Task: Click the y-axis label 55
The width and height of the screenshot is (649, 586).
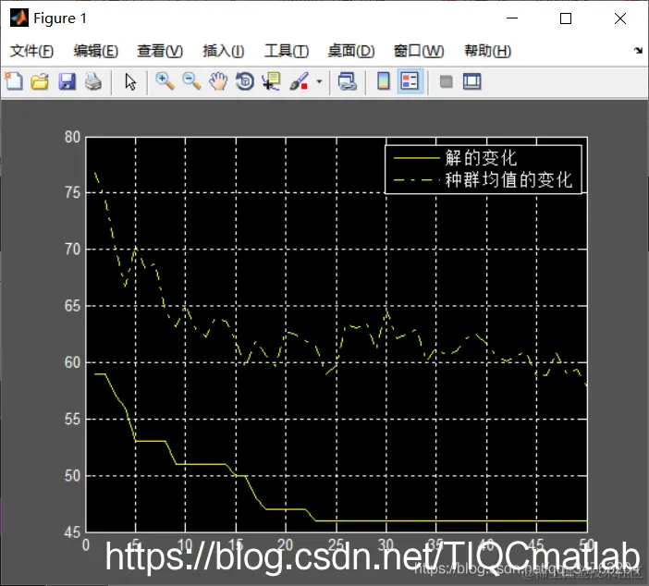Action: (72, 420)
